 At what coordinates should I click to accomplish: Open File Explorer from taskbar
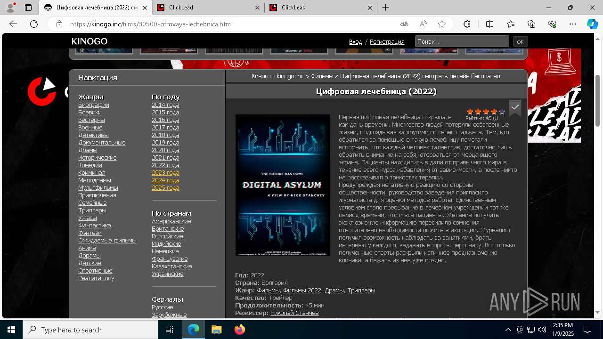tap(216, 330)
